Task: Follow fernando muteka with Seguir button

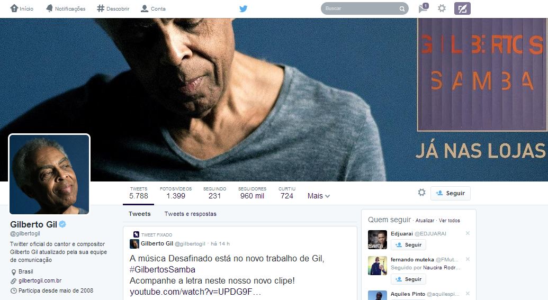Action: [x=408, y=279]
